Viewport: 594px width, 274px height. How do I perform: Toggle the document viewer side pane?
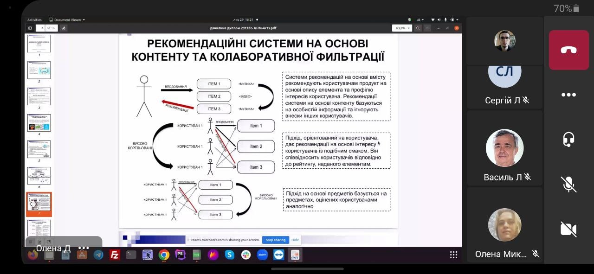(x=30, y=28)
